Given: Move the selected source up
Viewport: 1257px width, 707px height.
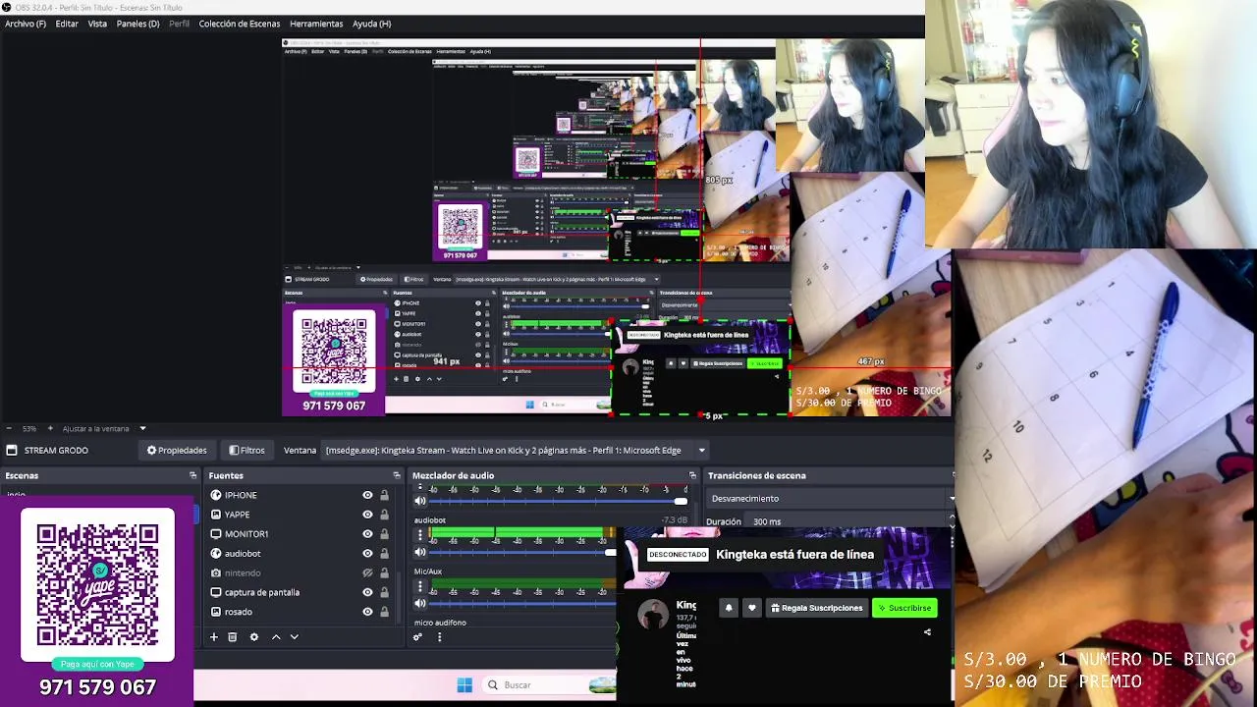Looking at the screenshot, I should coord(276,637).
